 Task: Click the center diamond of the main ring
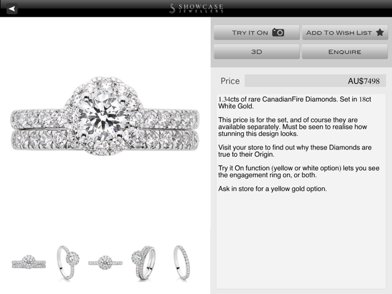click(x=102, y=116)
